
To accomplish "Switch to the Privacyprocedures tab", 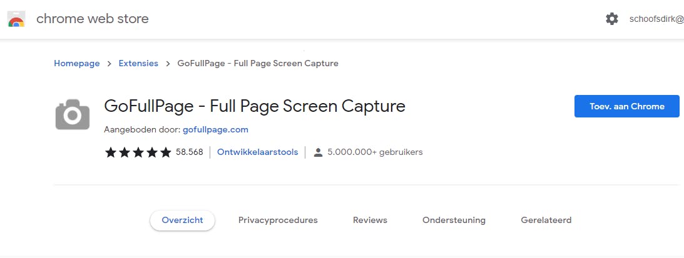I will [278, 220].
